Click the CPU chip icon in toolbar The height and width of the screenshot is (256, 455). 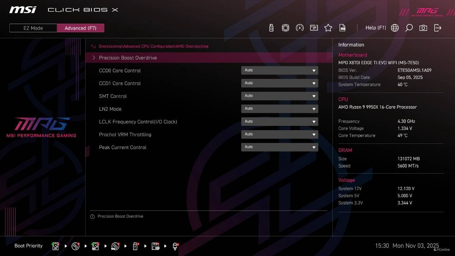tap(285, 28)
